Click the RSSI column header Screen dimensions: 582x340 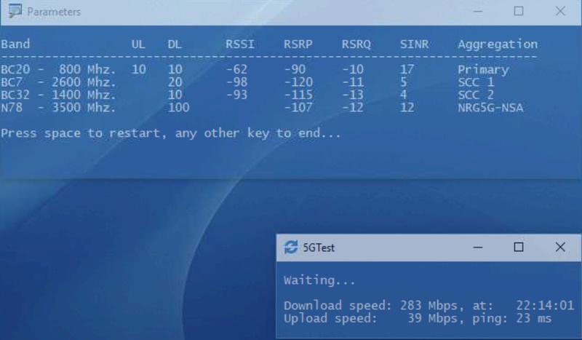coord(240,44)
